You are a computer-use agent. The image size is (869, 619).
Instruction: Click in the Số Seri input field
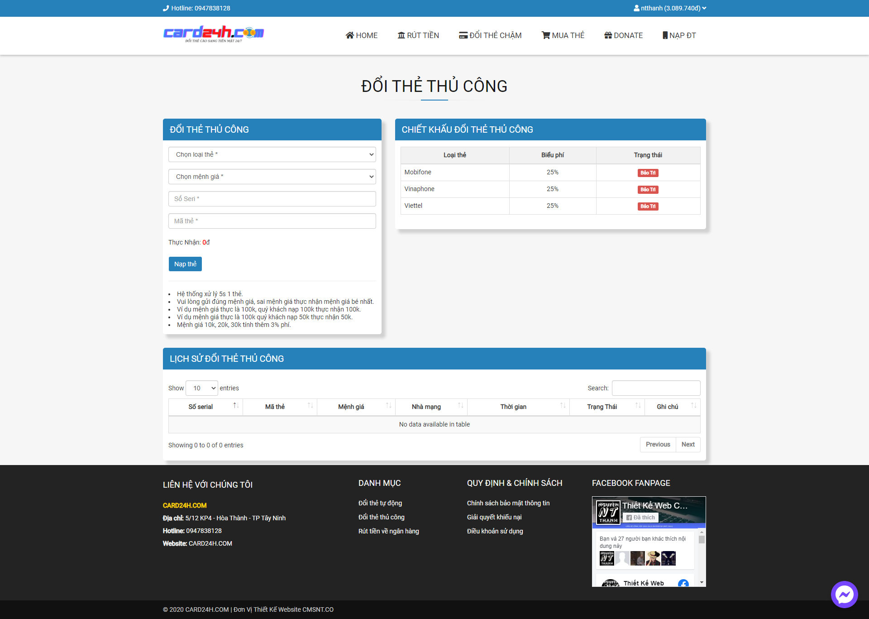[272, 199]
